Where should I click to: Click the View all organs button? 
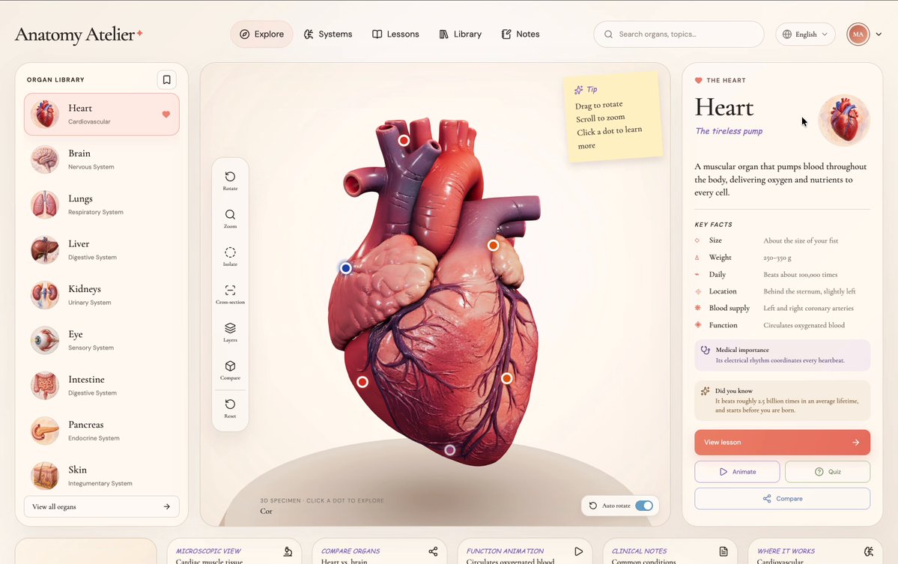click(101, 507)
